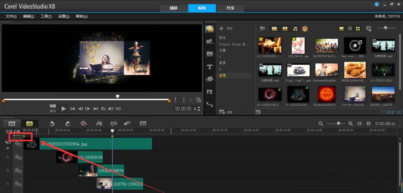Adjust the library thumbnail size slider

[x=386, y=28]
